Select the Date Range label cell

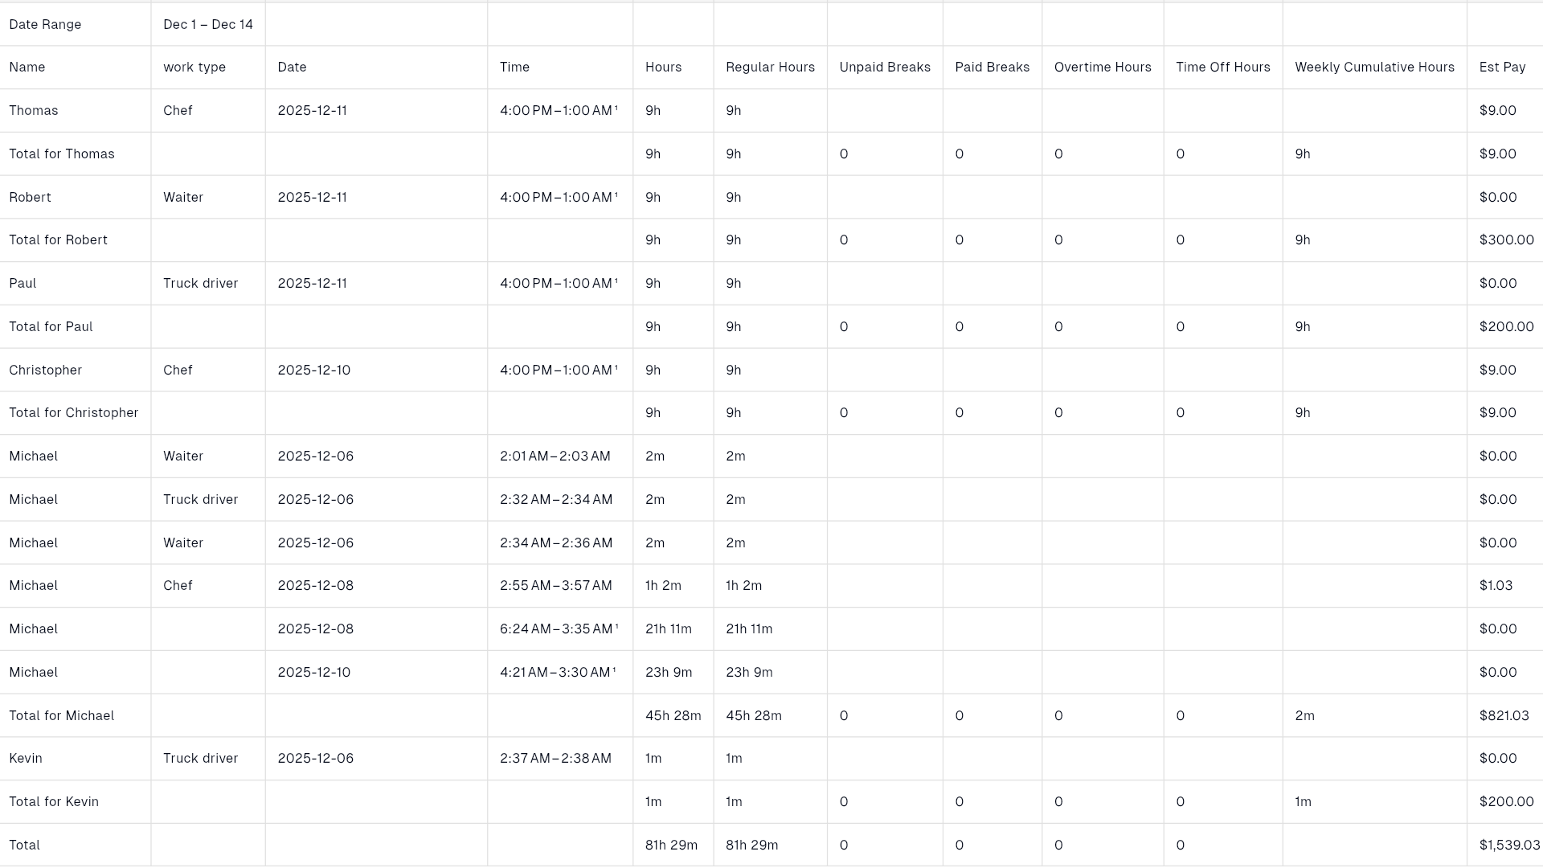coord(45,24)
